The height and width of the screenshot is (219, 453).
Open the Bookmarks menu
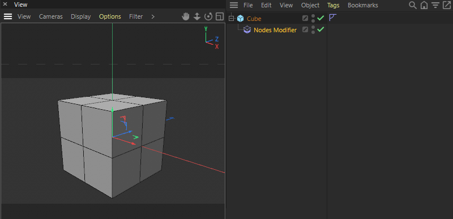click(x=363, y=5)
